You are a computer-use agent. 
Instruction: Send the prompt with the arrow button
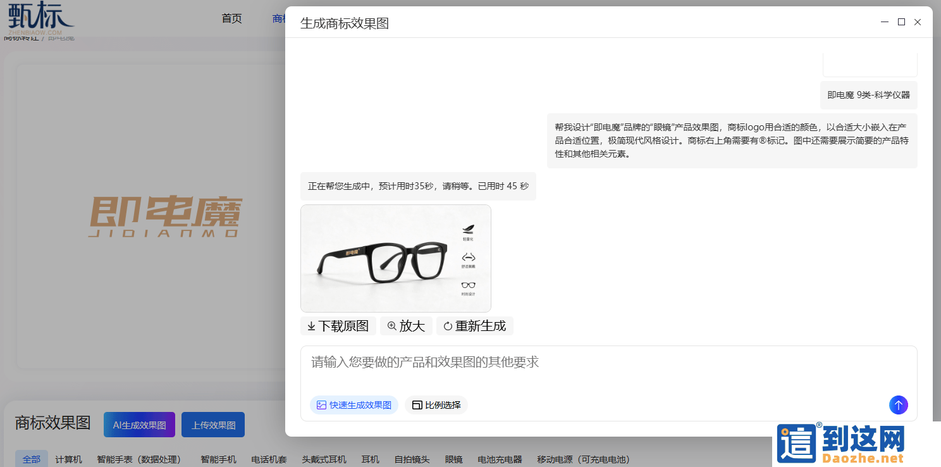899,405
